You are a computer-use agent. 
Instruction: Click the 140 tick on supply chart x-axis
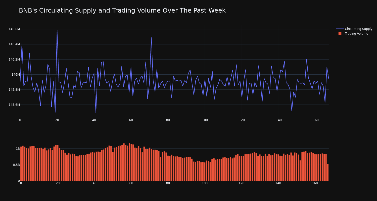pos(279,120)
